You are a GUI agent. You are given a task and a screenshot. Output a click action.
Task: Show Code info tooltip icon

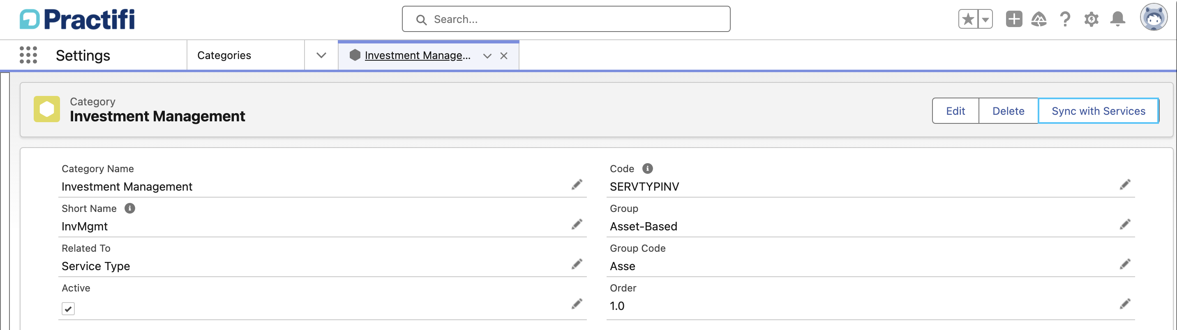click(x=647, y=168)
